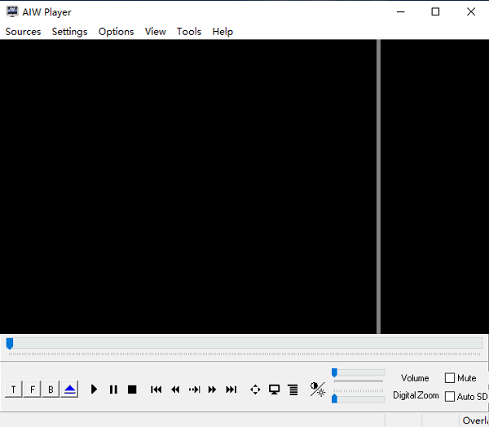Screen dimensions: 489x427
Task: Open the Sources menu
Action: click(x=23, y=32)
